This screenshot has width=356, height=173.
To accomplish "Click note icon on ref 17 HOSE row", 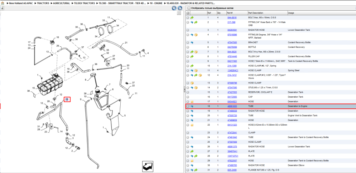I will [x=192, y=102].
